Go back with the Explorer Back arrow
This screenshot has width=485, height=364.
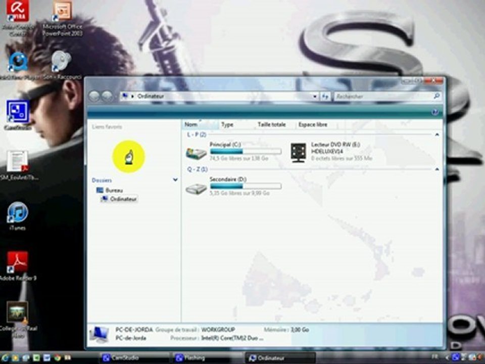[94, 96]
